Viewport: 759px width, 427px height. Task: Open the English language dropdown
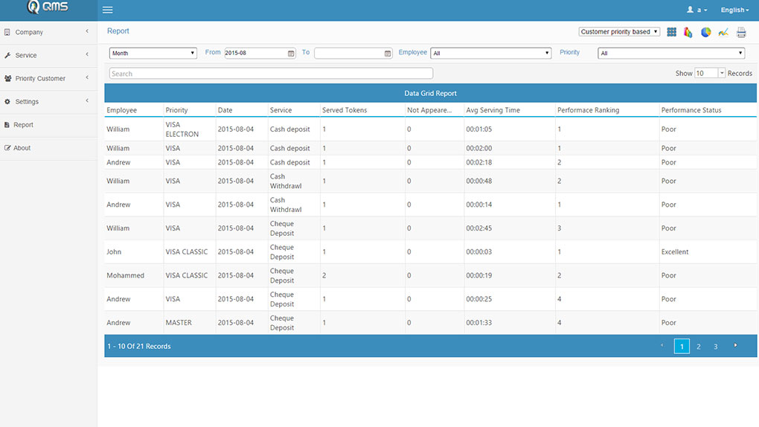click(x=734, y=10)
